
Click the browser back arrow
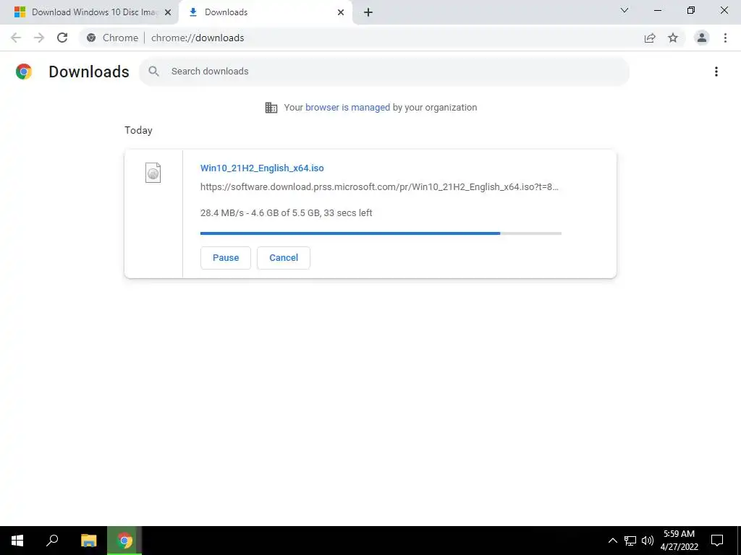pos(16,38)
